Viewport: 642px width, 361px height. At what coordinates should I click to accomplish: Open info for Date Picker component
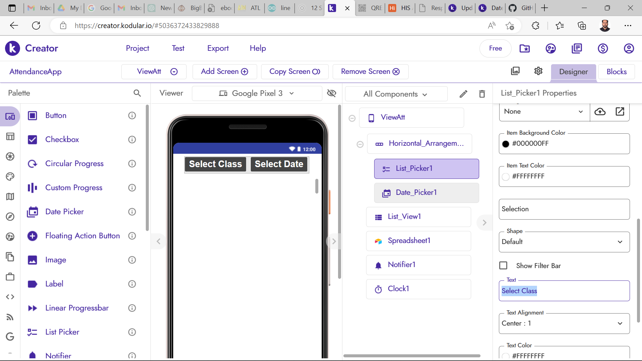(132, 212)
